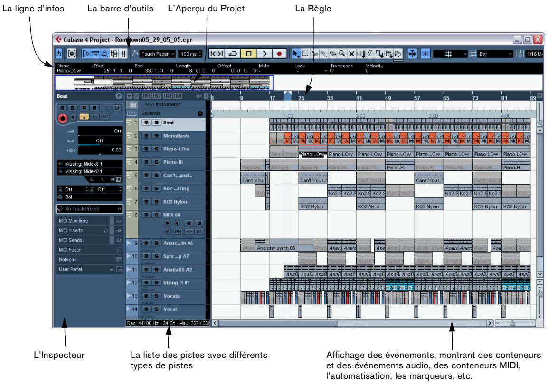Toggle Autoscroll button in toolbar

[x=412, y=54]
